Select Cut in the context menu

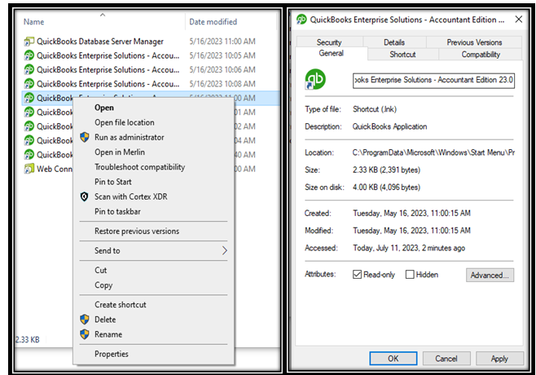coord(101,271)
